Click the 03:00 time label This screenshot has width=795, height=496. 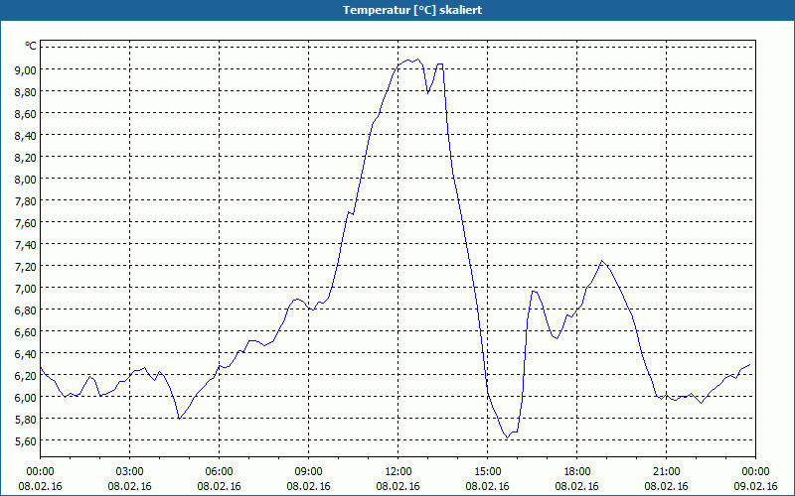pos(130,472)
